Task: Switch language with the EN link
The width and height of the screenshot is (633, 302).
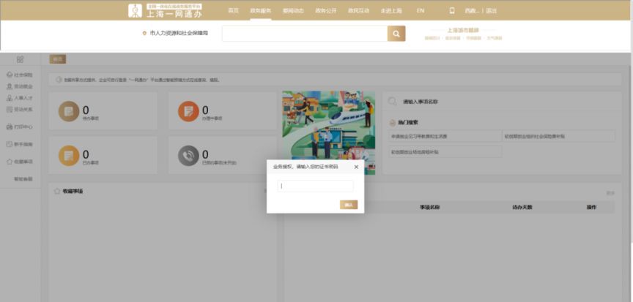Action: [x=421, y=11]
